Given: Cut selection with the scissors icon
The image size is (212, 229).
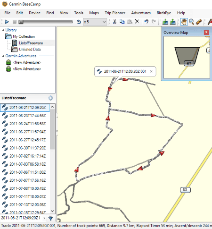Looking at the screenshot, I should (114, 22).
